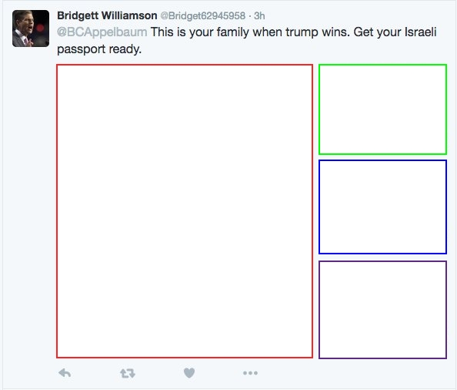
Task: Open Bridgett Williamson's profile avatar
Action: 31,29
